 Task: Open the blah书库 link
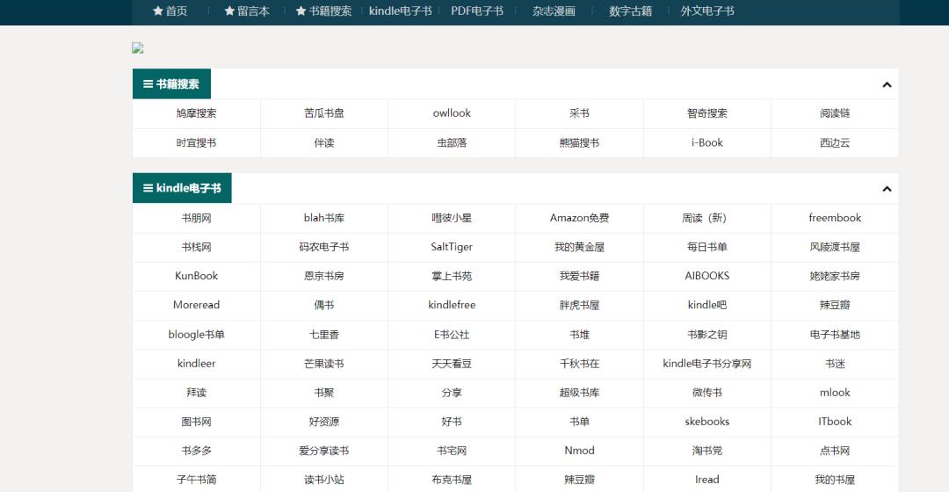coord(323,218)
